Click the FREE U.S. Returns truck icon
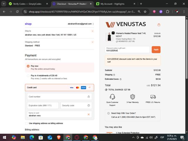This screenshot has height=141, width=188. click(x=153, y=97)
